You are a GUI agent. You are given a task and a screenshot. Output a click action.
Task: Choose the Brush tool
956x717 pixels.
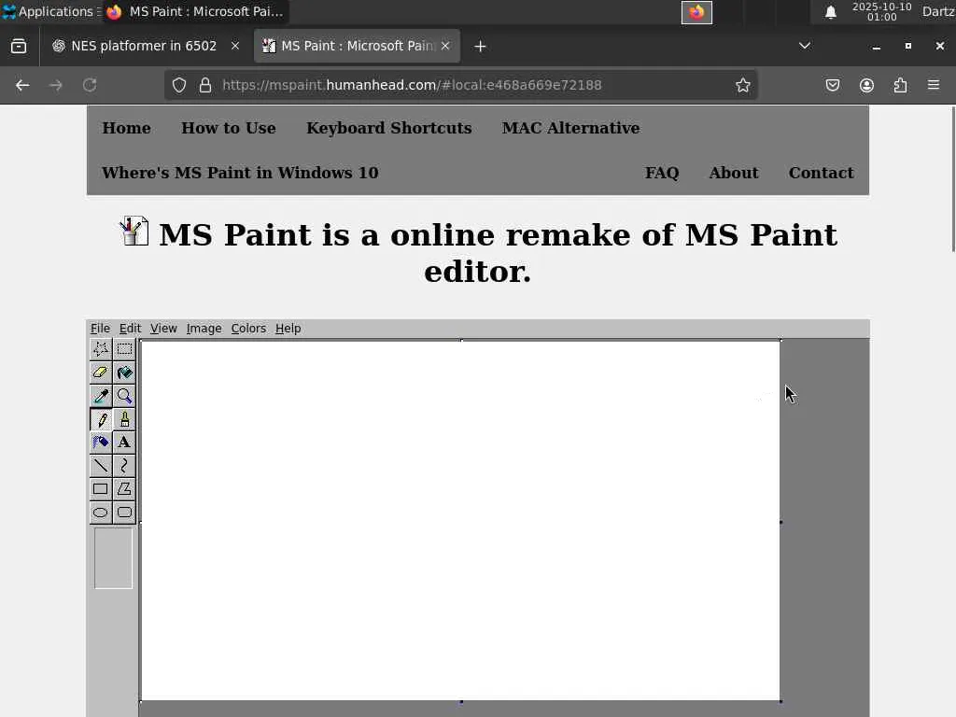click(124, 419)
